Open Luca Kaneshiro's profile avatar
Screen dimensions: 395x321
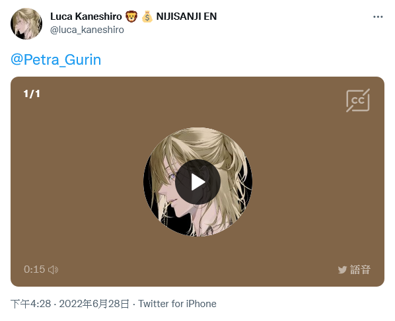pyautogui.click(x=26, y=24)
